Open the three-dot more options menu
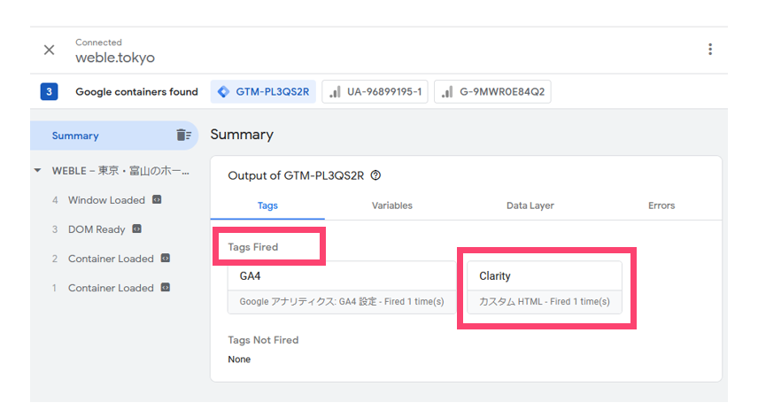 [x=709, y=50]
